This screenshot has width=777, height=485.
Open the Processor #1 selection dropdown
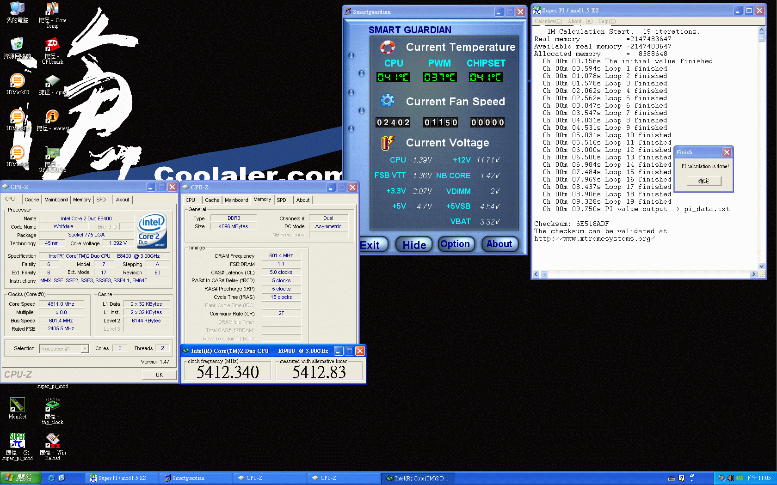coord(84,348)
